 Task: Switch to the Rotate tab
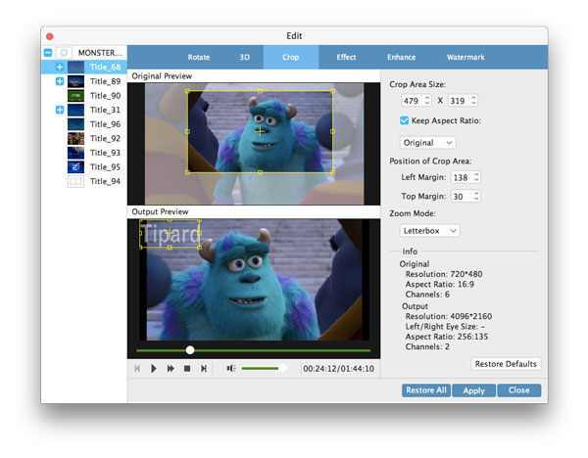click(198, 58)
